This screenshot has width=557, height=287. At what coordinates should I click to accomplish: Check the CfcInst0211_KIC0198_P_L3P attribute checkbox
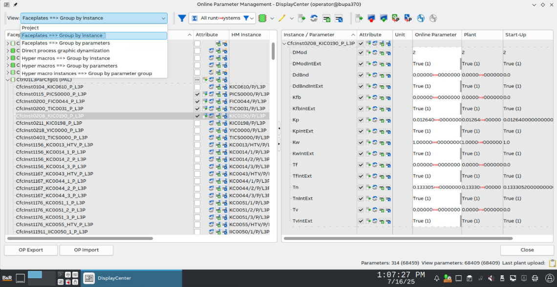197,123
